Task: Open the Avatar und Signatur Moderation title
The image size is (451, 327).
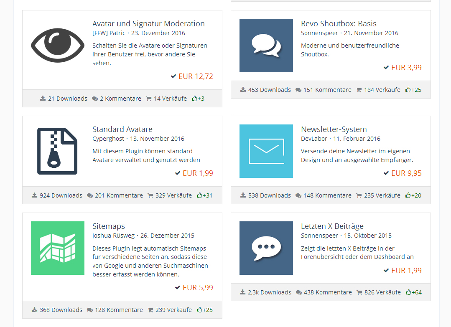Action: (148, 24)
